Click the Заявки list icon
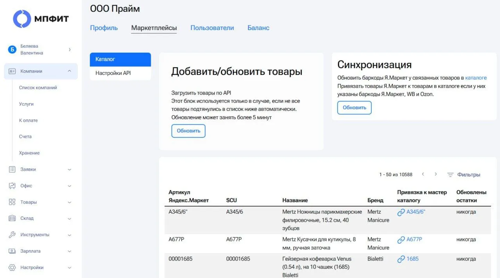The height and width of the screenshot is (278, 500). point(12,169)
